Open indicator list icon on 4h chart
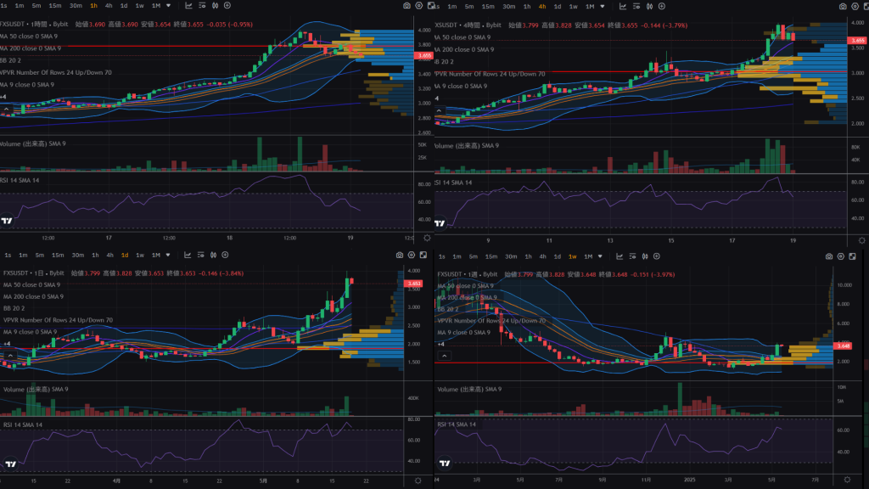 [x=636, y=7]
